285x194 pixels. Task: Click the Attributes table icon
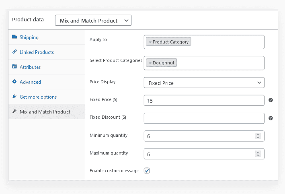pyautogui.click(x=14, y=67)
